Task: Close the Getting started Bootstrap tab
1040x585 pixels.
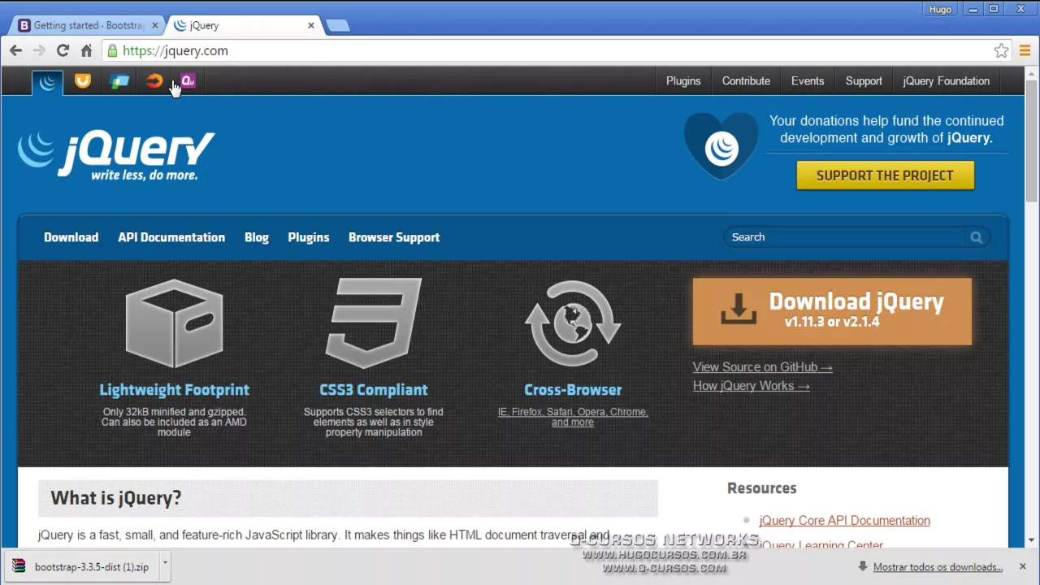Action: click(x=155, y=25)
